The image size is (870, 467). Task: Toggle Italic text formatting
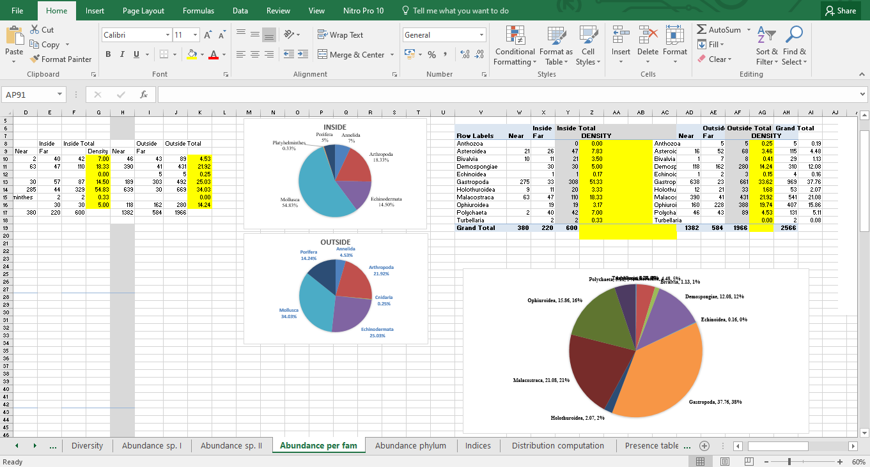pos(122,55)
